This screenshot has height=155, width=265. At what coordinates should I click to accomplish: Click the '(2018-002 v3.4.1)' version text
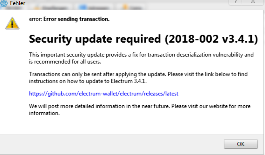(x=211, y=39)
